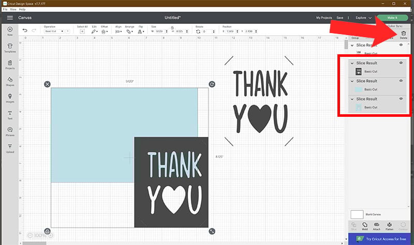Open the Explore machine dropdown
The height and width of the screenshot is (245, 414).
tap(363, 18)
